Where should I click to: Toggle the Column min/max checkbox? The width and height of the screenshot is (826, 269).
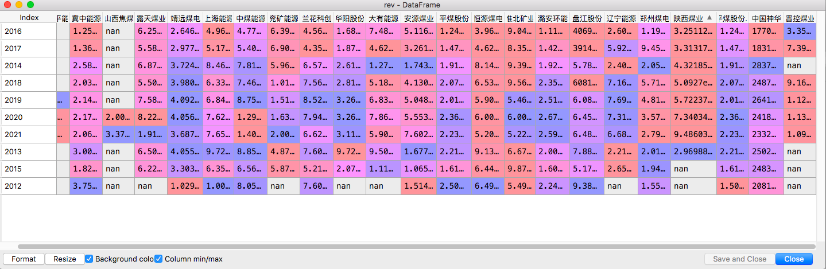point(158,259)
